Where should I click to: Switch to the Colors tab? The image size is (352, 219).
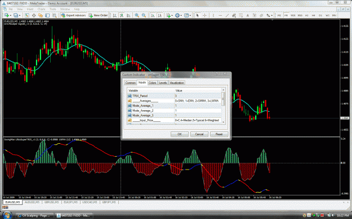click(x=152, y=83)
